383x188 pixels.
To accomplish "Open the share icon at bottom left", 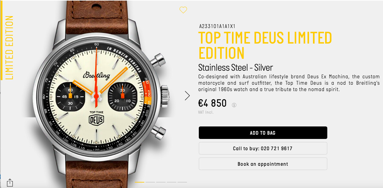I will (x=10, y=182).
